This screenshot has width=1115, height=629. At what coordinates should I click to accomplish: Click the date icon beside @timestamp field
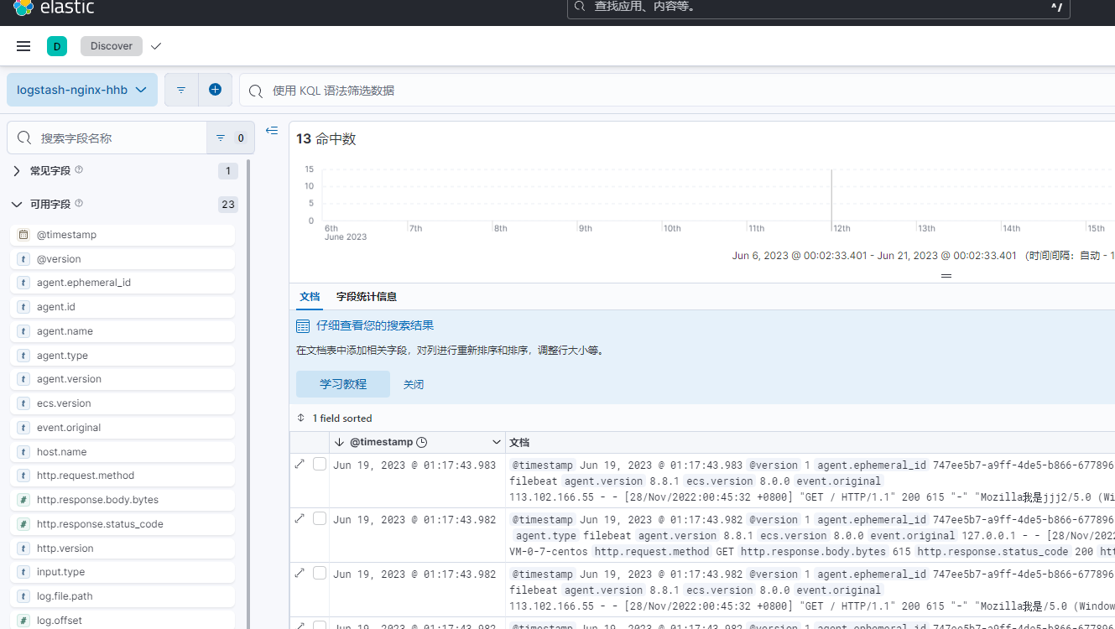click(x=23, y=235)
